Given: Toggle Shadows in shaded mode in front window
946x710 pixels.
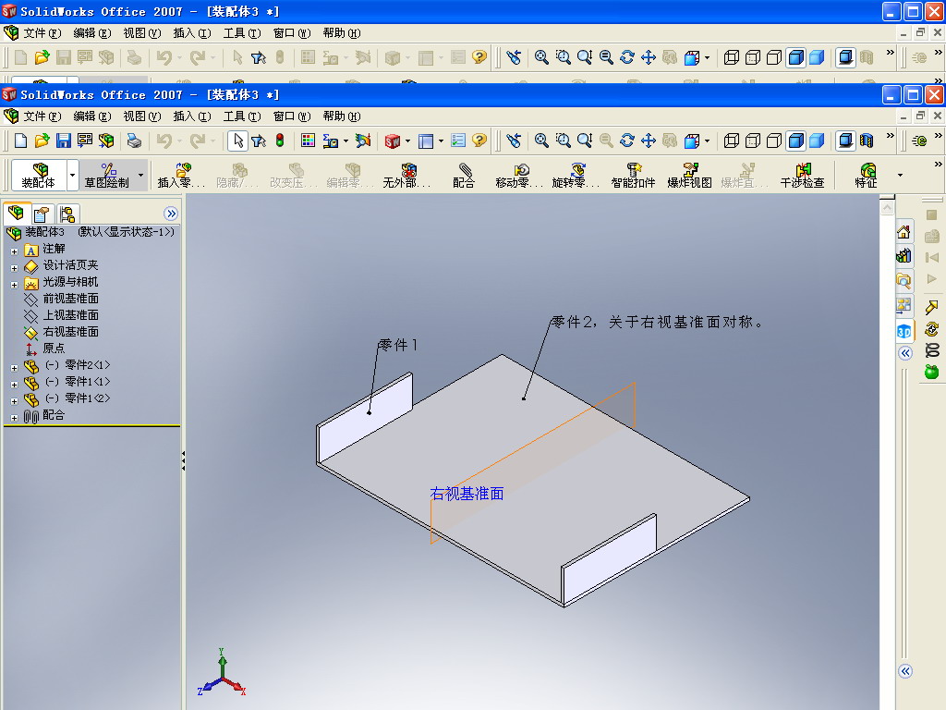Looking at the screenshot, I should (x=846, y=141).
